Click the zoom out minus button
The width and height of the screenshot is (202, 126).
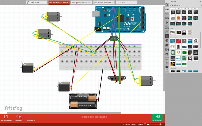pyautogui.click(x=145, y=124)
